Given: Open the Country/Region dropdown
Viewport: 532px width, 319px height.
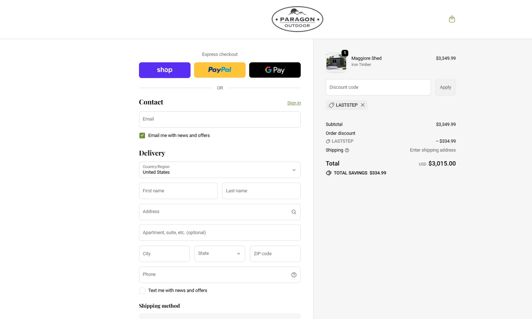Looking at the screenshot, I should [220, 170].
